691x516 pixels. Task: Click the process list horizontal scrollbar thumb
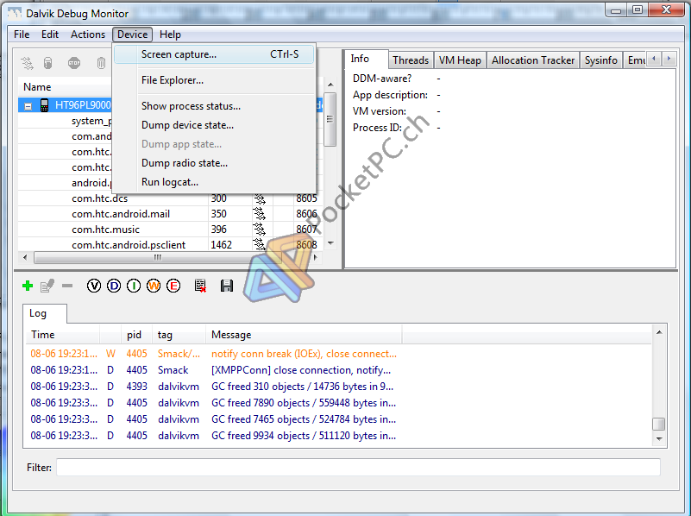pos(157,257)
